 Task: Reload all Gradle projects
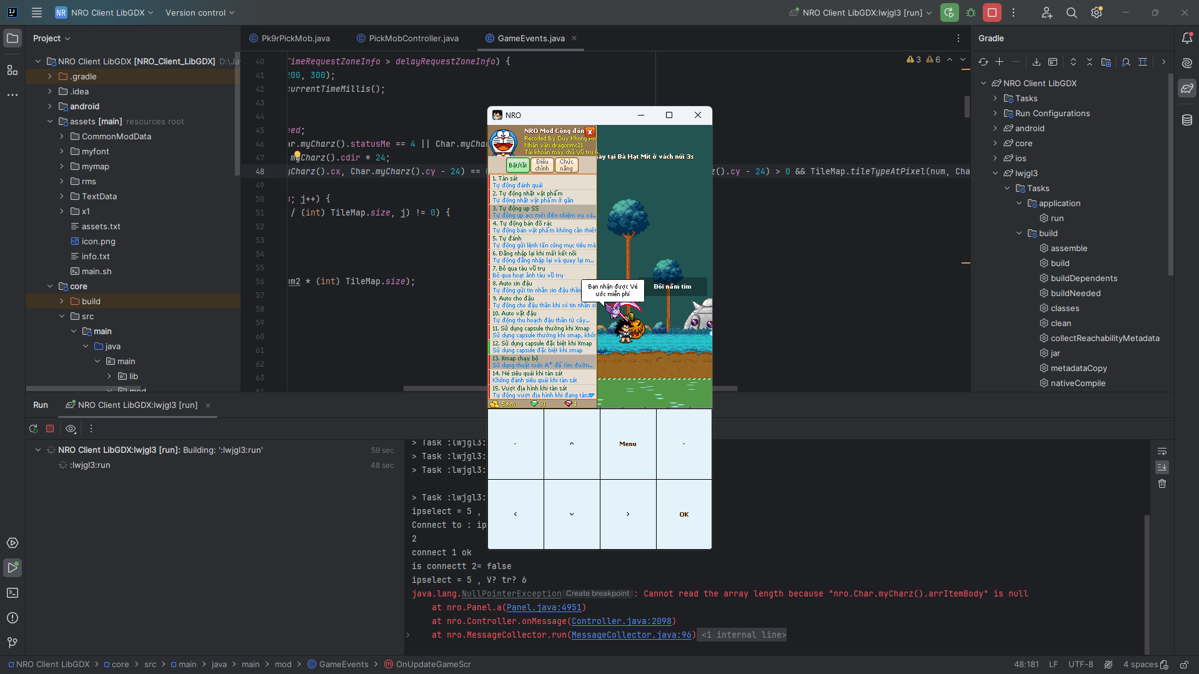(983, 62)
